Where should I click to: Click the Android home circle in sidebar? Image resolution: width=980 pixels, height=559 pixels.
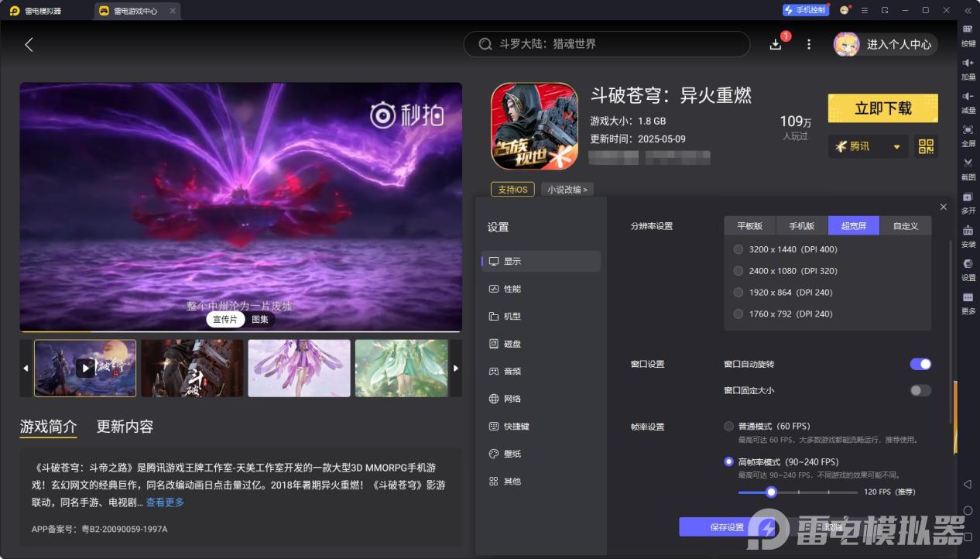968,510
